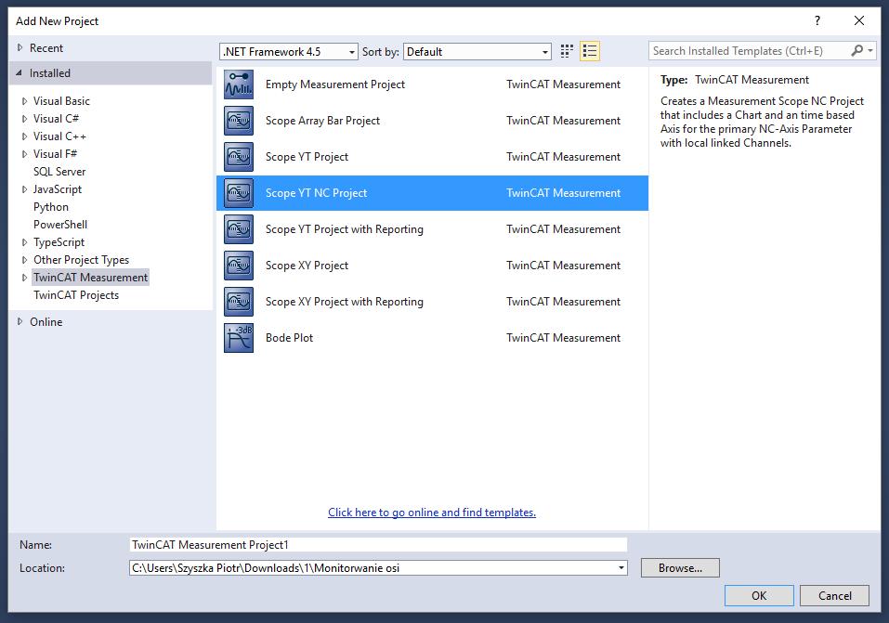Click the search magnifier icon
Image resolution: width=889 pixels, height=623 pixels.
coord(856,51)
